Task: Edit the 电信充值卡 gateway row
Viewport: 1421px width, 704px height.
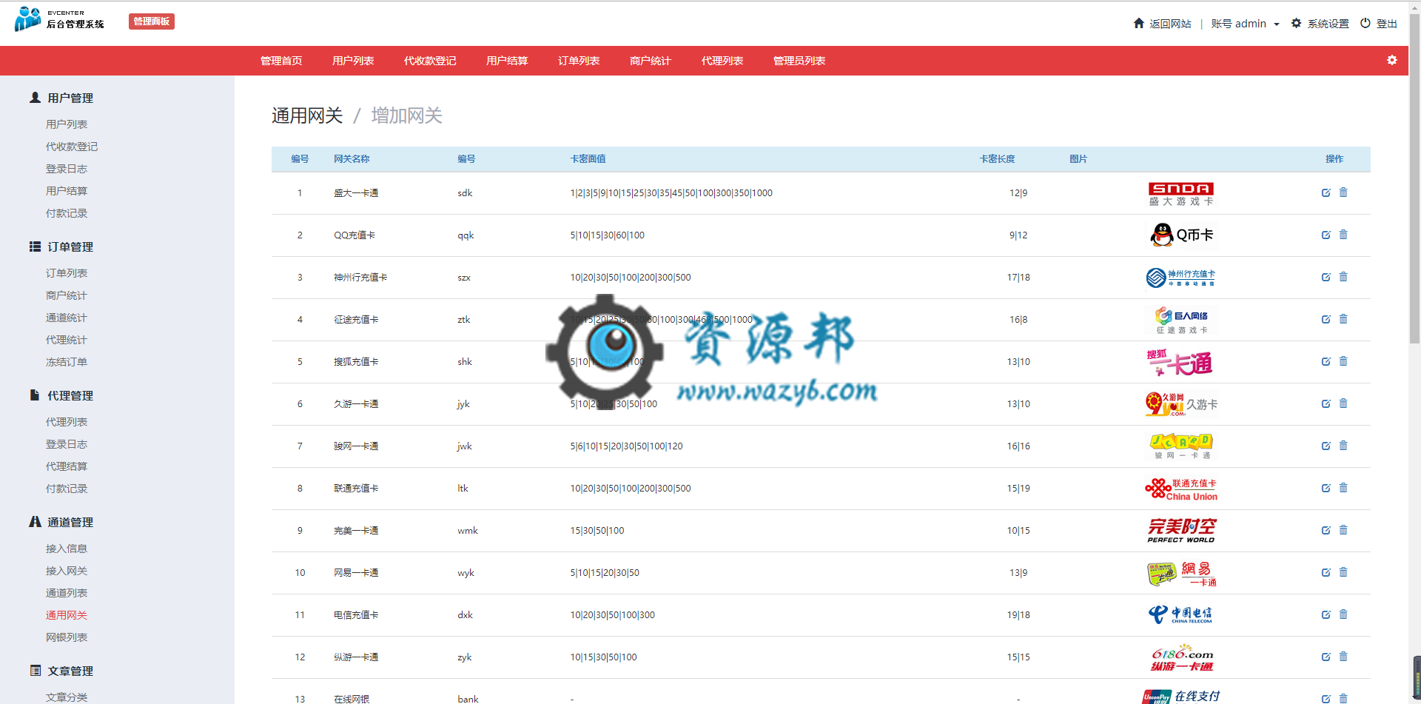Action: (x=1326, y=614)
